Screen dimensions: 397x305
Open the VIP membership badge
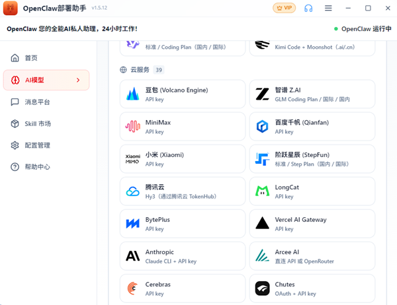tap(284, 8)
